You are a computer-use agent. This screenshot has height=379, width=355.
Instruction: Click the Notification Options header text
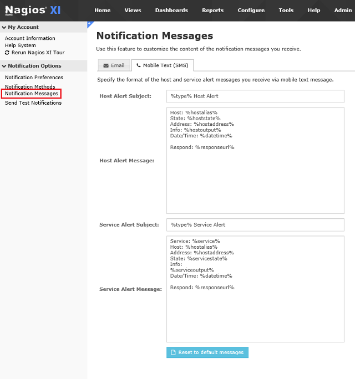[x=34, y=66]
